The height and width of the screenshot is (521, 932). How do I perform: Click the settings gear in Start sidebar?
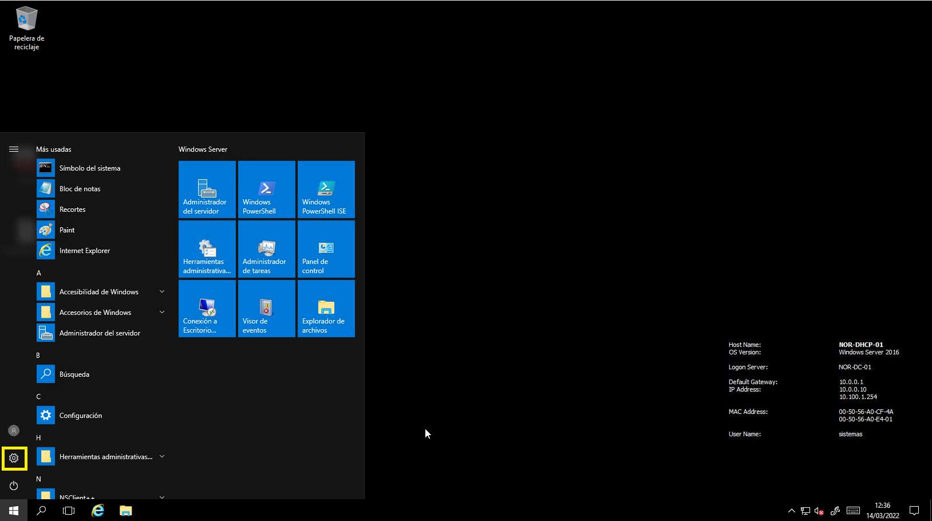click(x=14, y=458)
